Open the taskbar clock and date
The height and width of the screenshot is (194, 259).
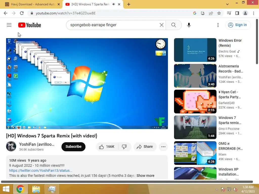pyautogui.click(x=248, y=189)
